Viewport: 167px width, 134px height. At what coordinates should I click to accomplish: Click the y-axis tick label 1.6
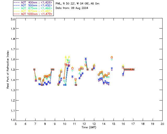[13, 59]
